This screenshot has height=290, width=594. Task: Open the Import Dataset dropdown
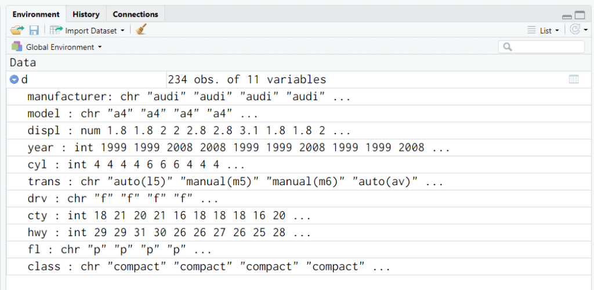(87, 31)
